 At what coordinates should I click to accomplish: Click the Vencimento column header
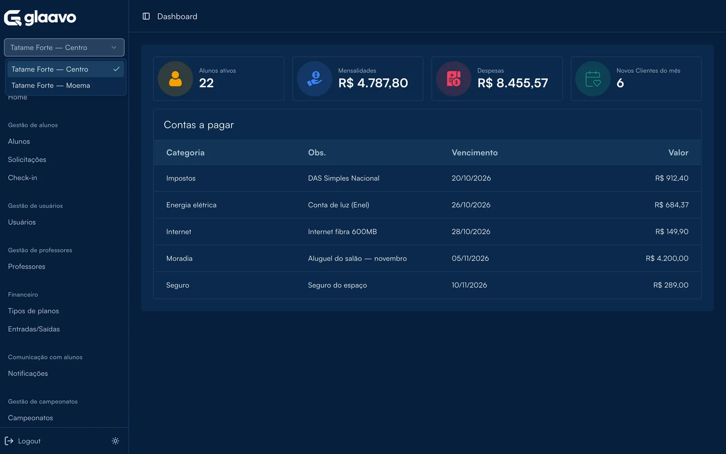click(x=475, y=153)
